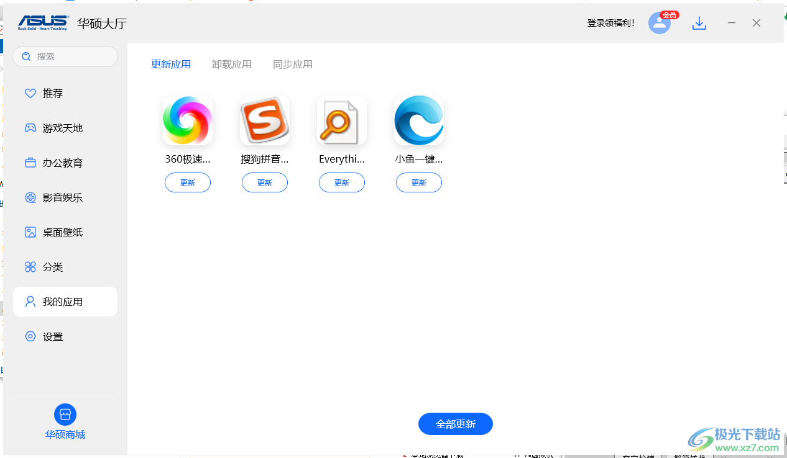Image resolution: width=787 pixels, height=458 pixels.
Task: Click the ASUS logo in title bar
Action: [x=43, y=23]
